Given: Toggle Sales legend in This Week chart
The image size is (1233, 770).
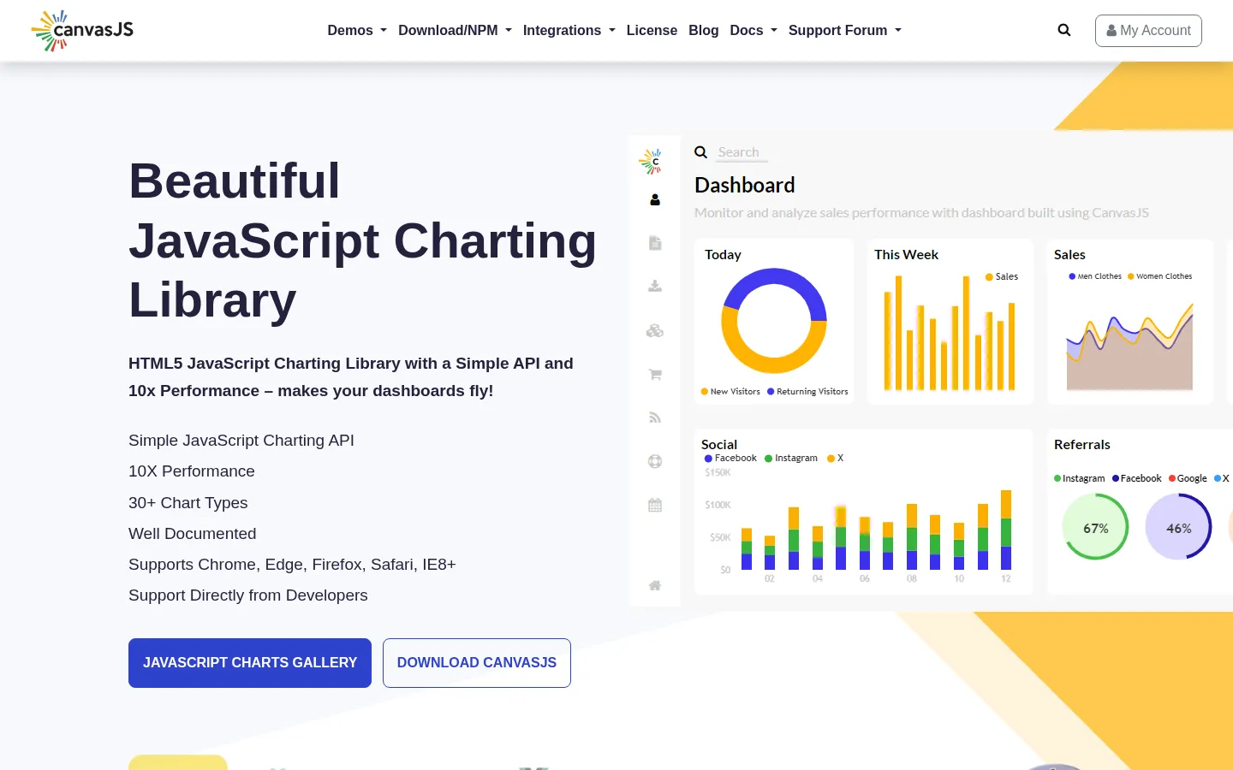Looking at the screenshot, I should click(x=1002, y=276).
